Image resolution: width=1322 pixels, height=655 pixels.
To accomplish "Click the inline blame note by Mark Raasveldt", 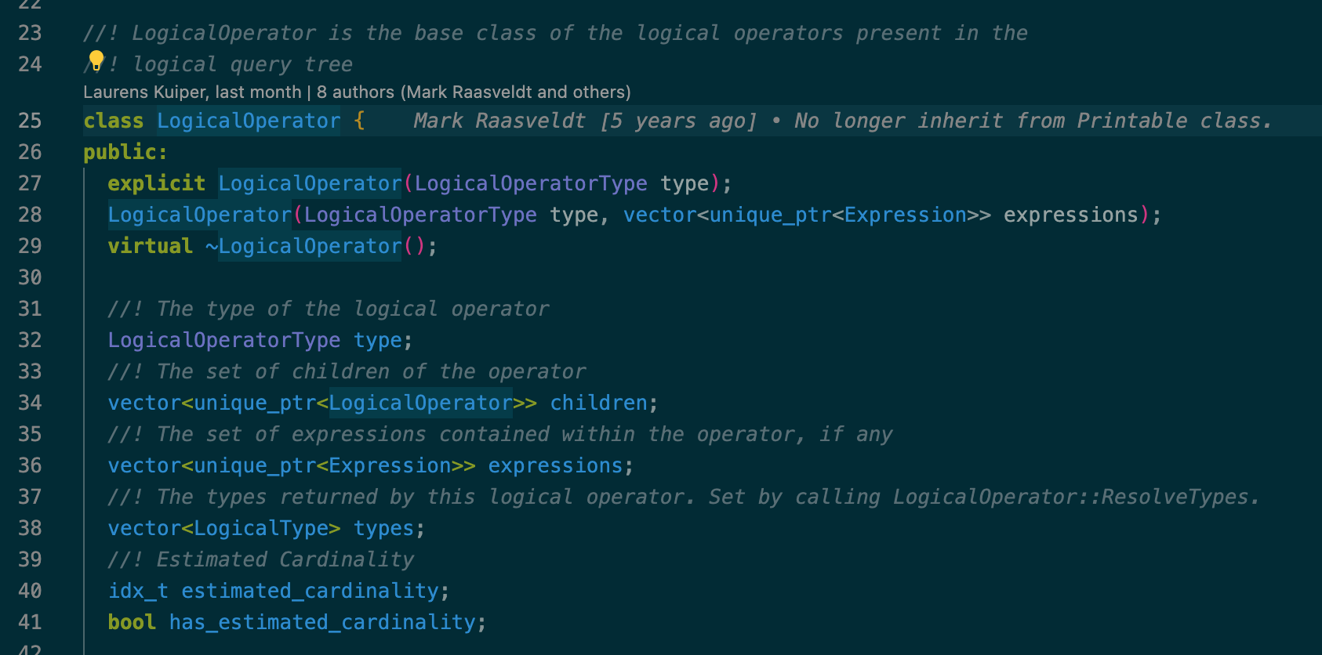I will pos(842,121).
